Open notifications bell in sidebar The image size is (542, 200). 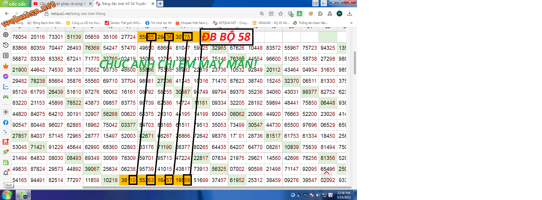pos(6,173)
